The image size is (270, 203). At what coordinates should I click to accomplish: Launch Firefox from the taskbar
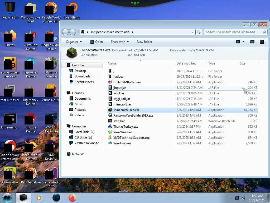pyautogui.click(x=72, y=198)
